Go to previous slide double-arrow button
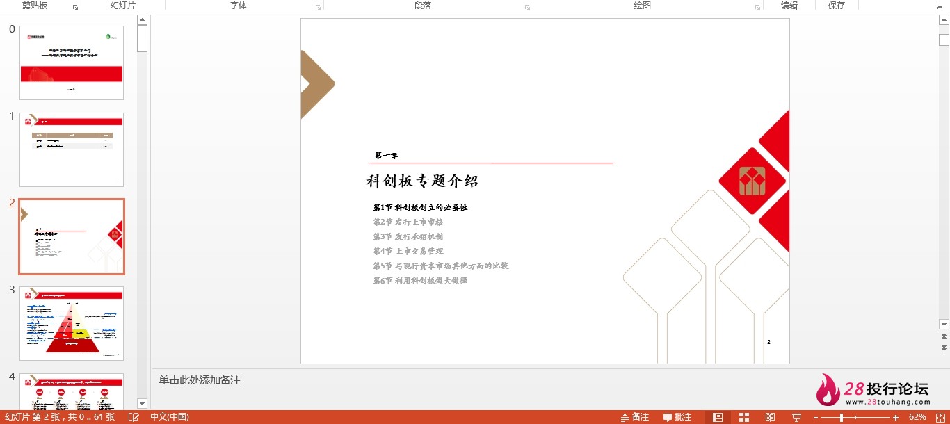The image size is (950, 424). pos(944,336)
